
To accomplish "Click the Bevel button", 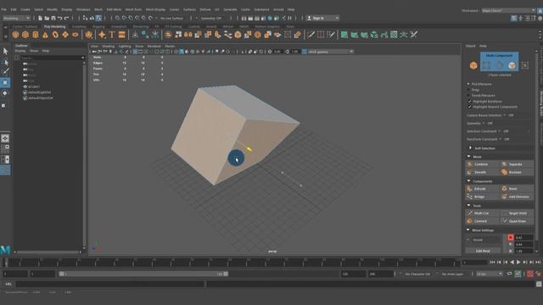I will click(517, 189).
